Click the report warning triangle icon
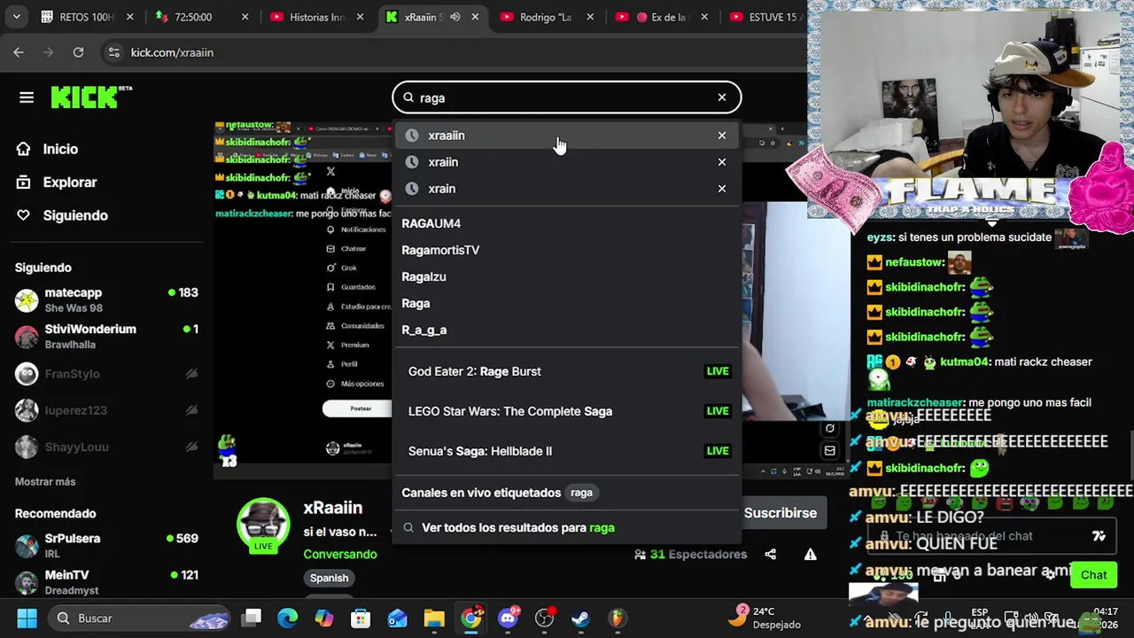 810,554
